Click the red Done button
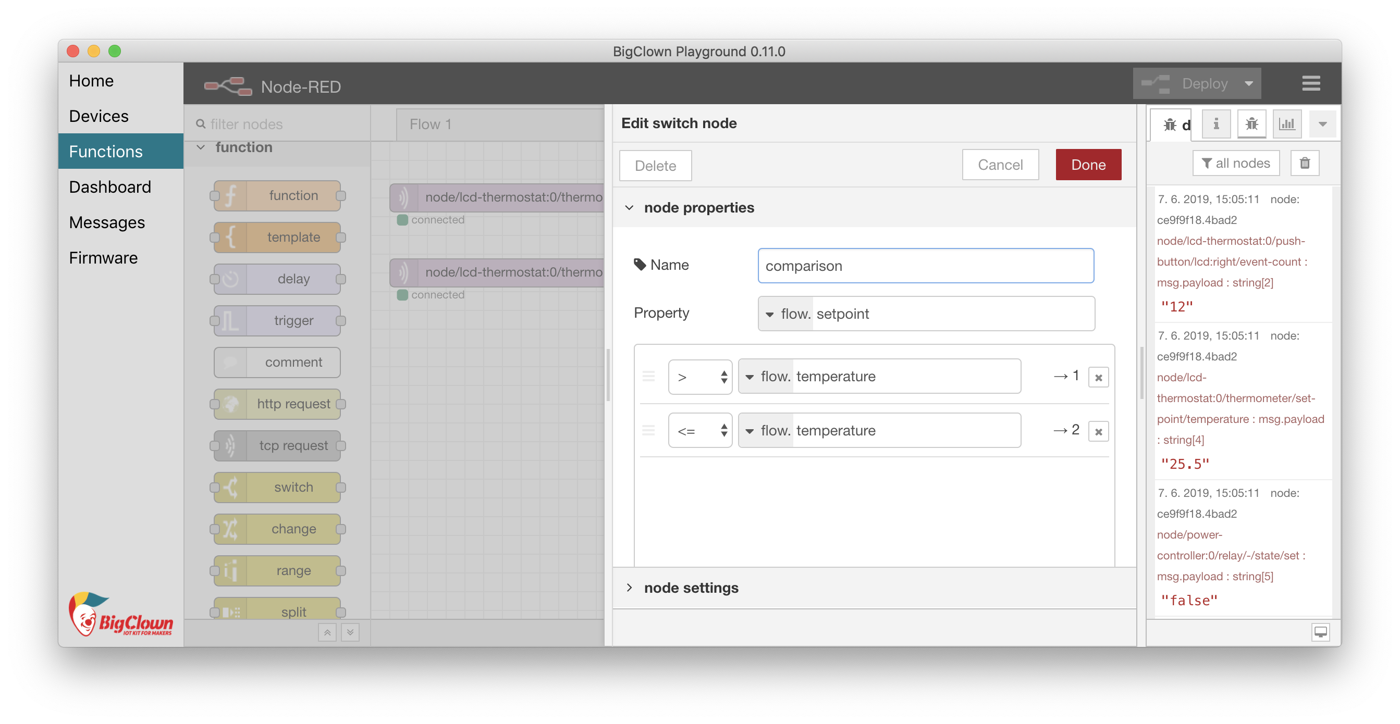The image size is (1400, 724). pyautogui.click(x=1088, y=165)
